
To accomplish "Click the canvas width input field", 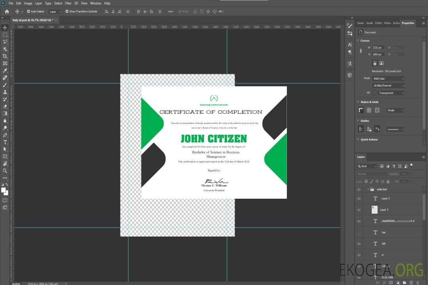I will click(378, 47).
